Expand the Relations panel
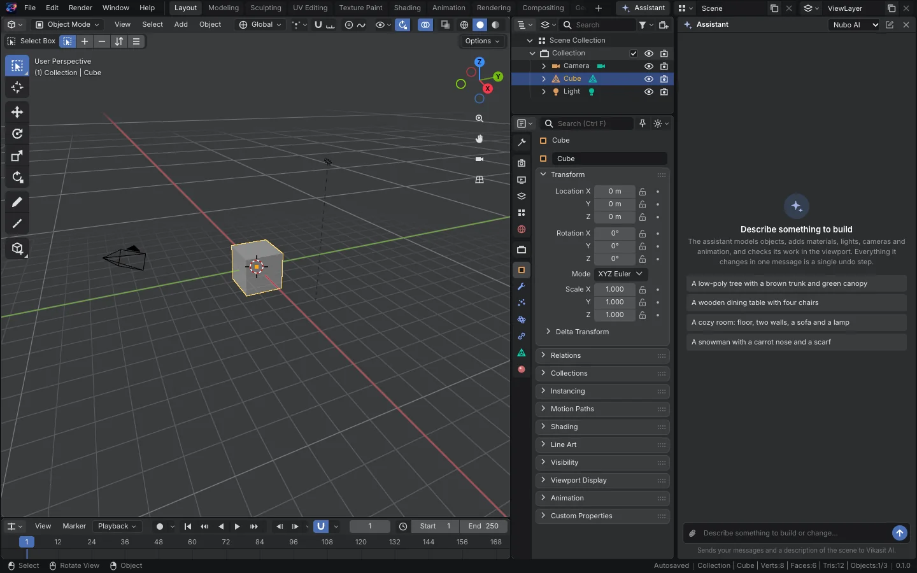Screen dimensions: 917x573 [602, 355]
